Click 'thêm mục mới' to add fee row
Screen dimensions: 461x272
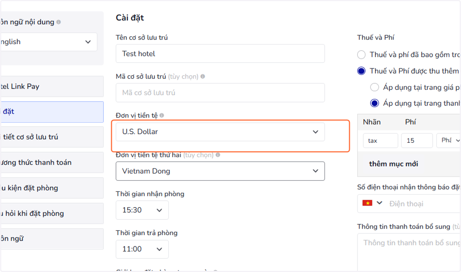click(393, 164)
